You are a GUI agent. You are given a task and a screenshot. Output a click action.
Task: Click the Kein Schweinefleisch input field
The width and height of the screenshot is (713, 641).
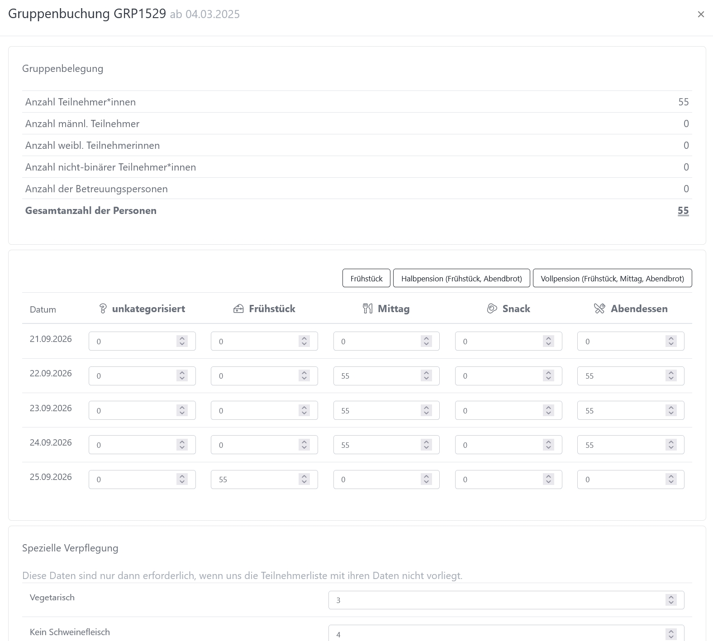[498, 633]
